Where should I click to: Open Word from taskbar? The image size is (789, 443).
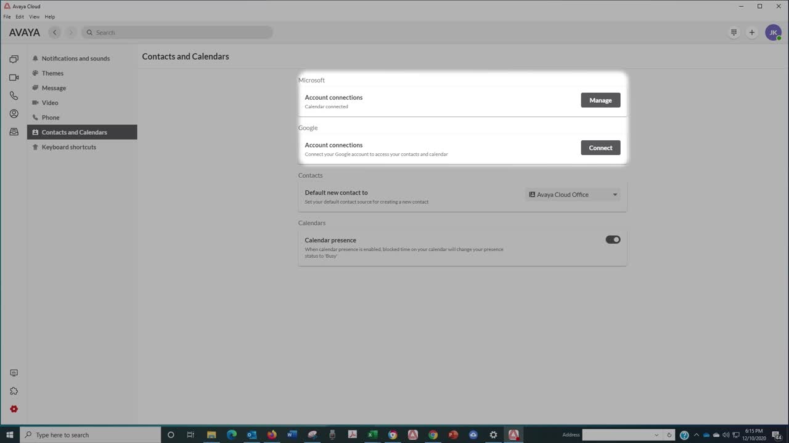point(292,435)
